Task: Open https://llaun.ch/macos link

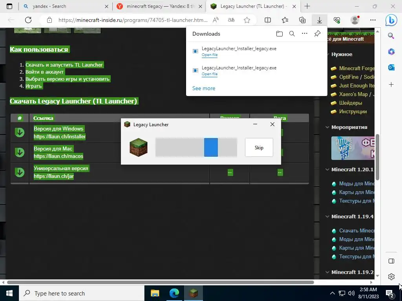Action: point(58,156)
